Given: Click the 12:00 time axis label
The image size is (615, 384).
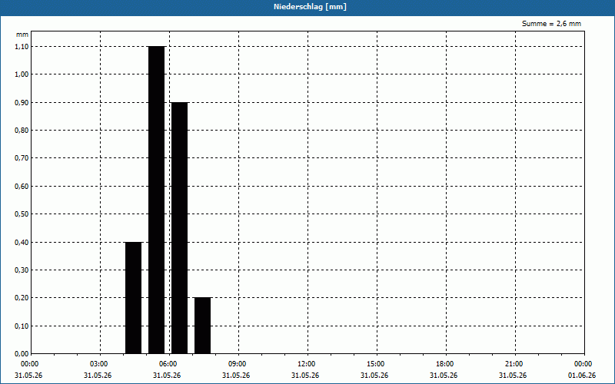Looking at the screenshot, I should pyautogui.click(x=306, y=364).
